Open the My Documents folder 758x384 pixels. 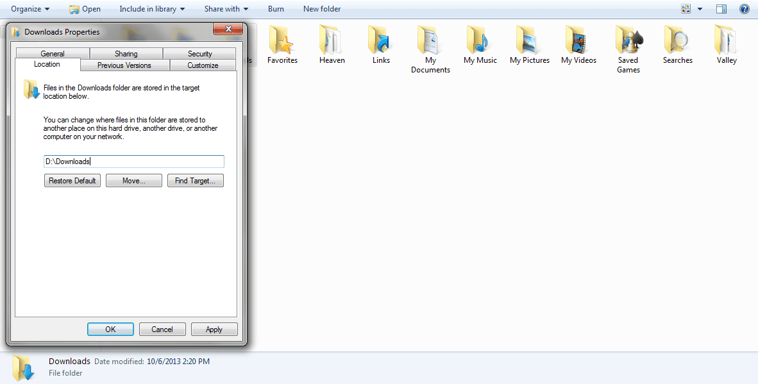[430, 40]
